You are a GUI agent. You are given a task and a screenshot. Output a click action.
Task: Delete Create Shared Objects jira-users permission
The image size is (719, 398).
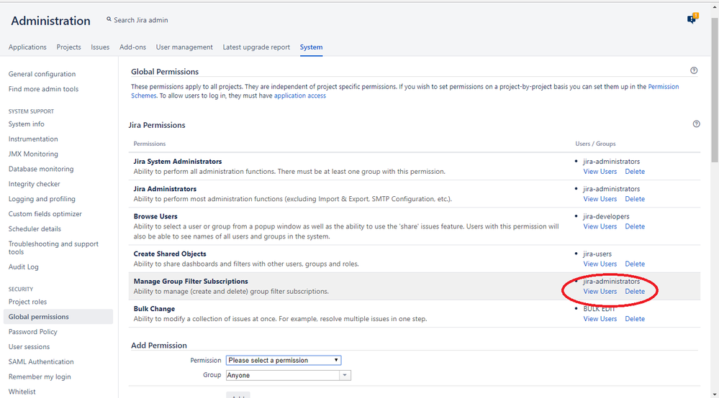[635, 264]
